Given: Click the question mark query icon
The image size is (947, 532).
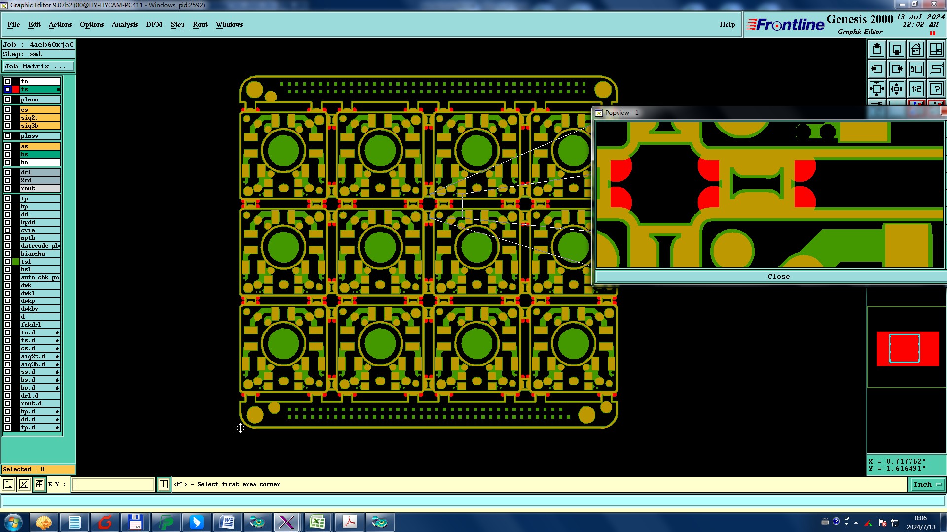Looking at the screenshot, I should point(936,89).
